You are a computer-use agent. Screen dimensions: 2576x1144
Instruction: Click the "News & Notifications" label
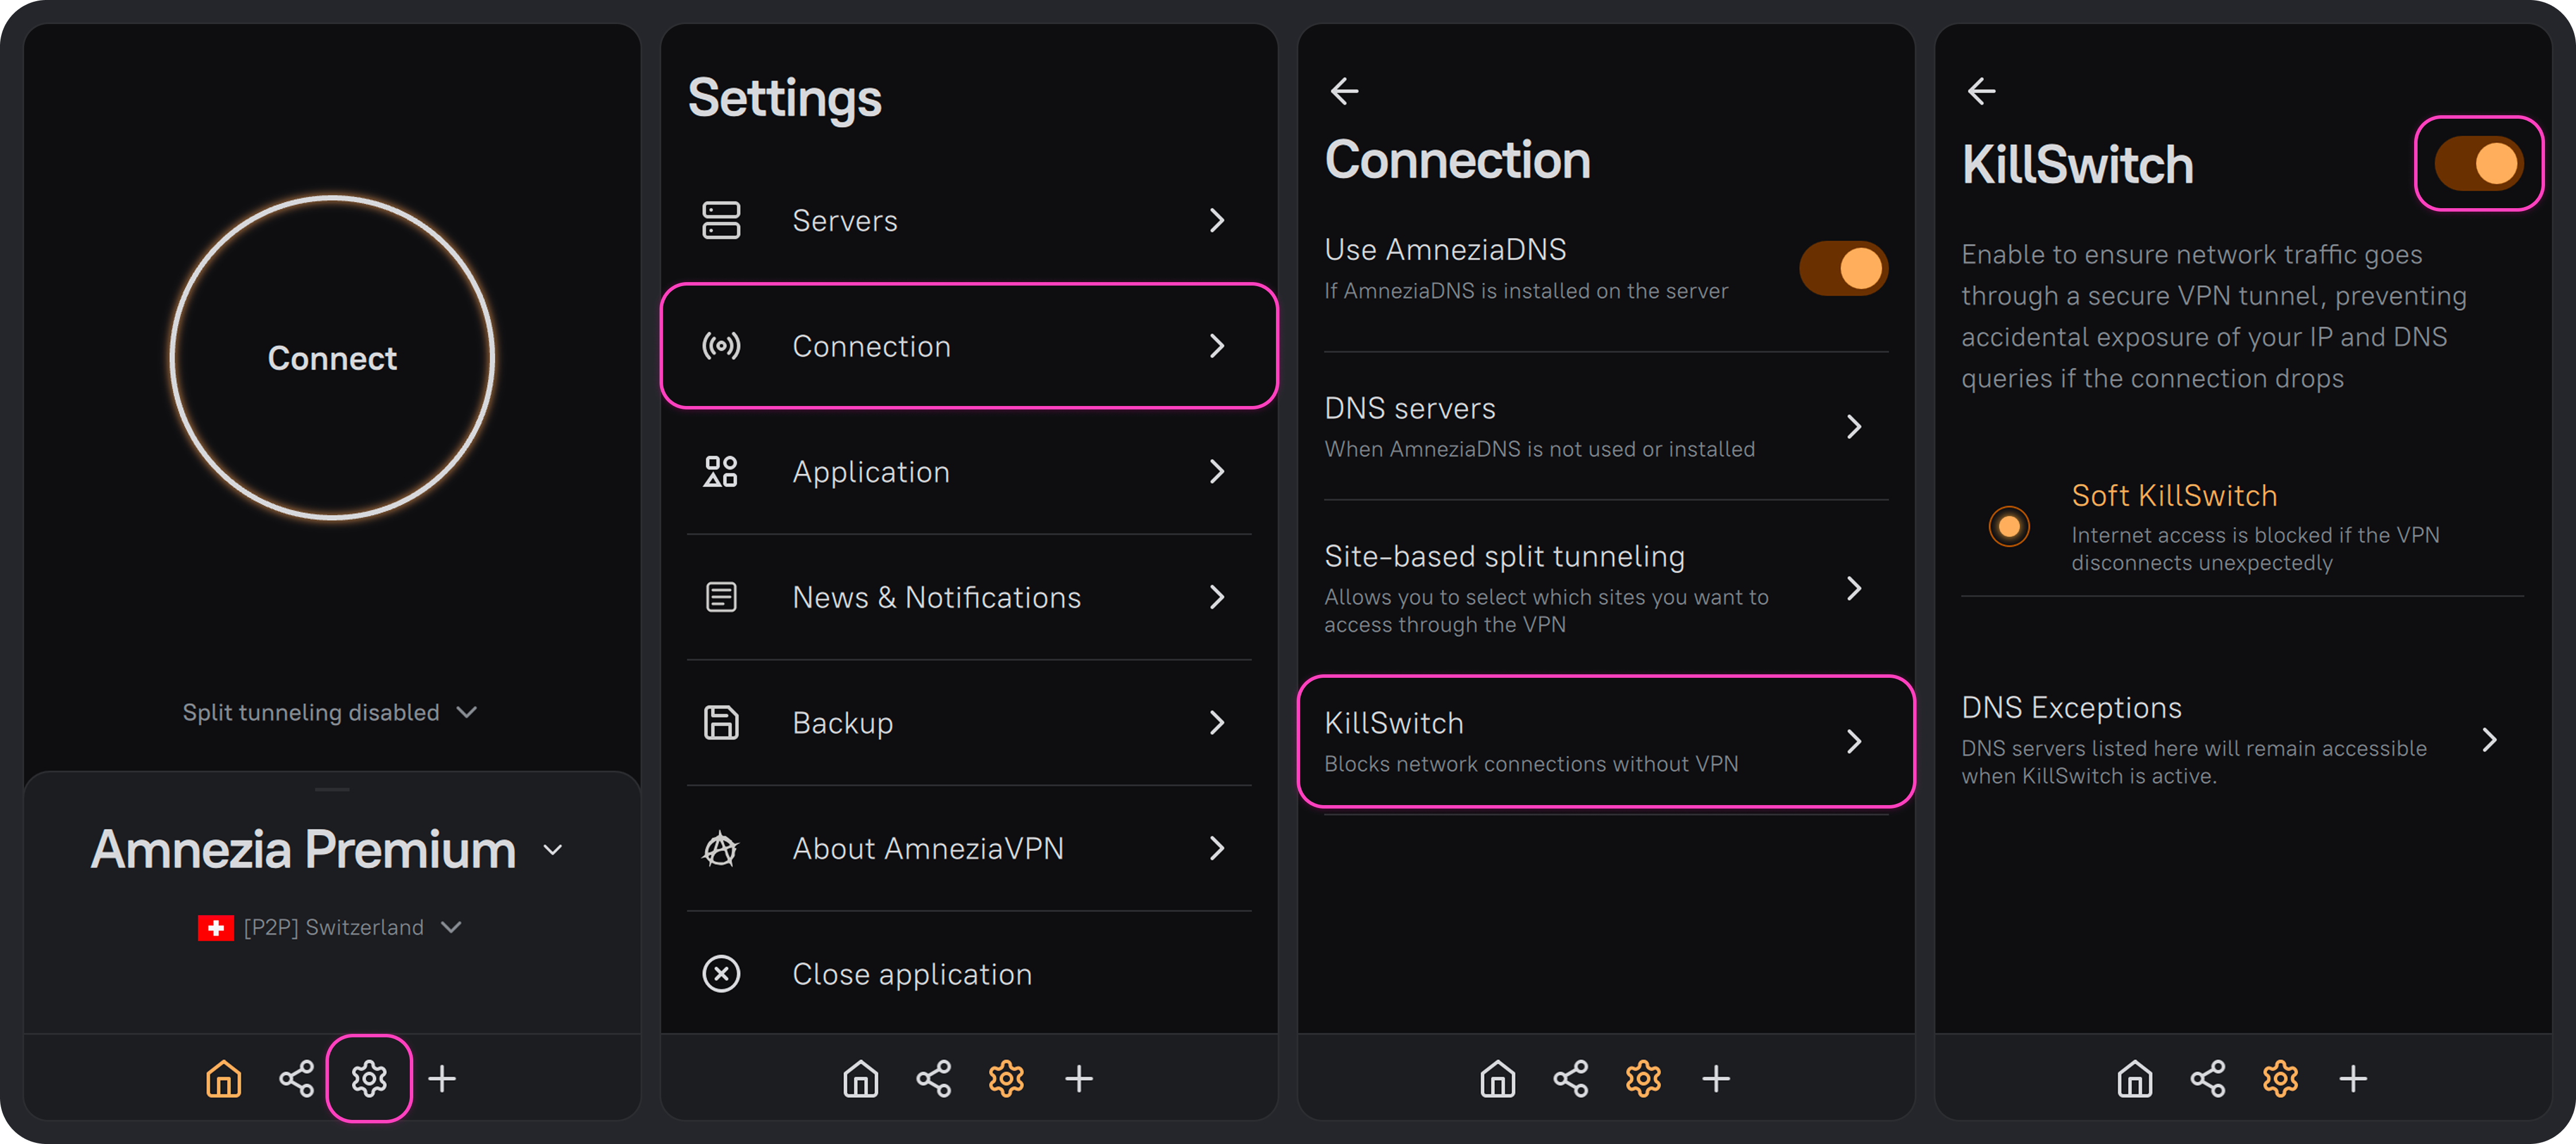coord(936,598)
